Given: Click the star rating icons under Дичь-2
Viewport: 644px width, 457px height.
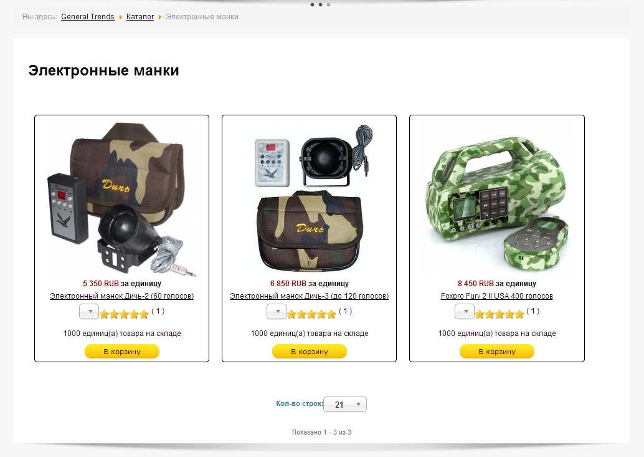Looking at the screenshot, I should tap(123, 315).
